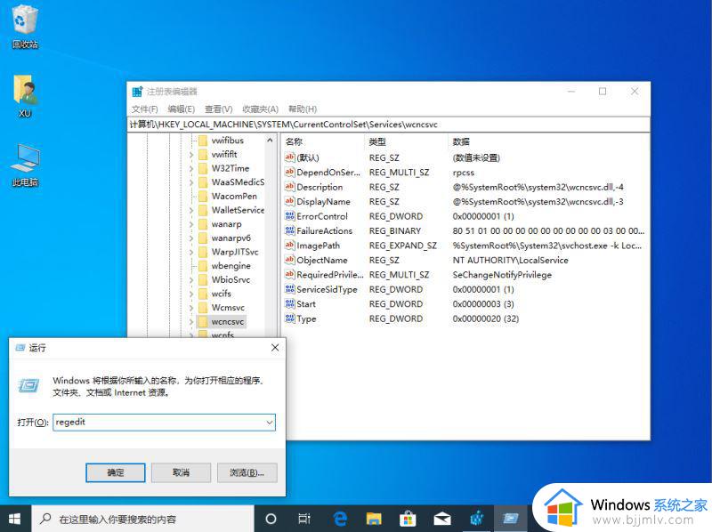Expand the WbioSrvc registry key
This screenshot has height=532, width=712.
click(x=191, y=280)
